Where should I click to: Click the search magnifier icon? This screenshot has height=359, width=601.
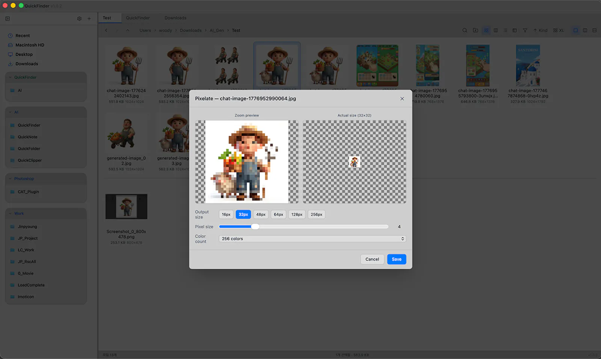(x=465, y=30)
